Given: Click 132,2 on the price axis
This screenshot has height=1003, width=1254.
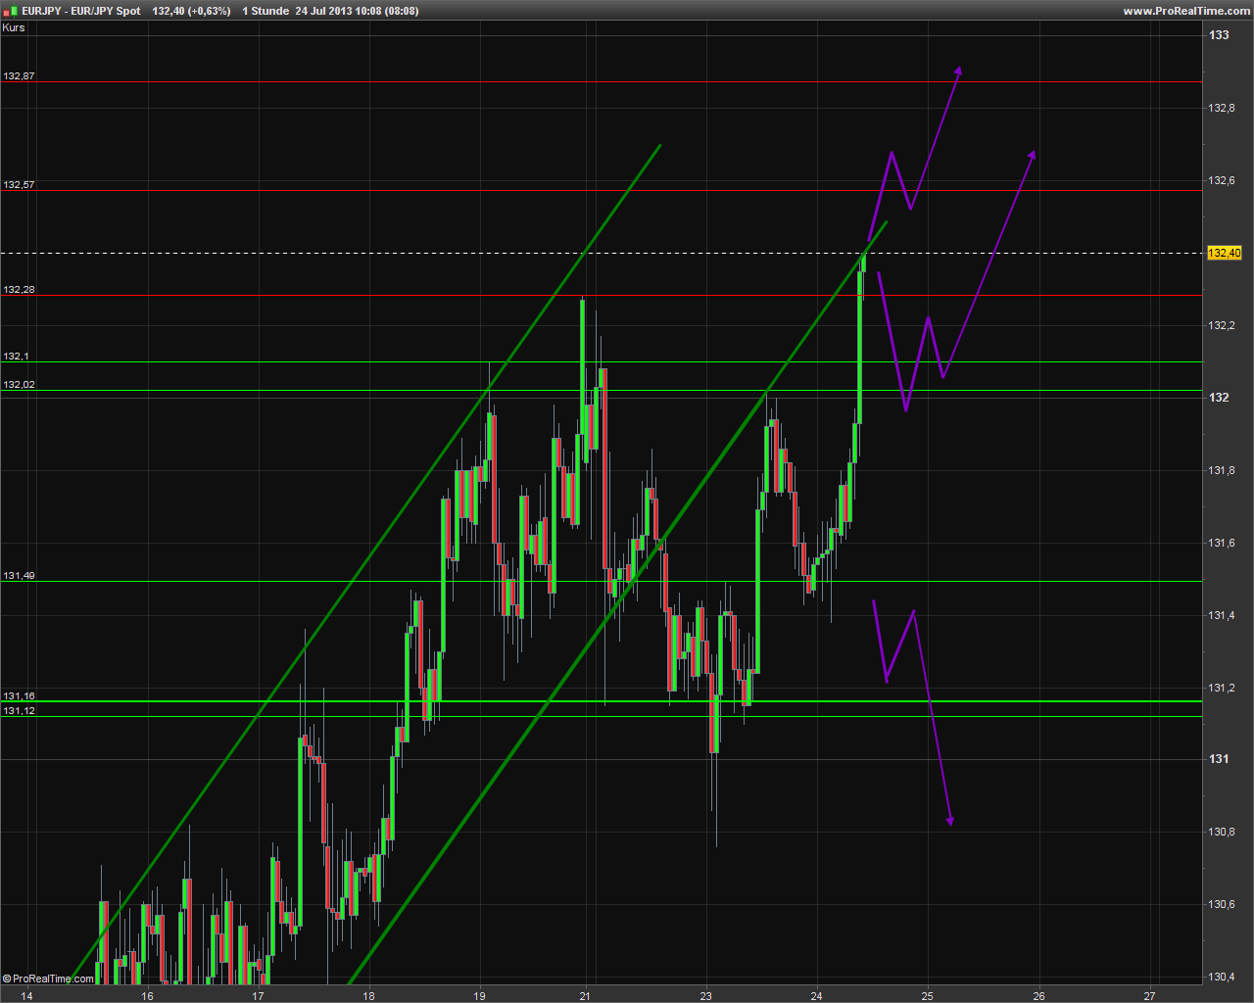Looking at the screenshot, I should (x=1222, y=325).
